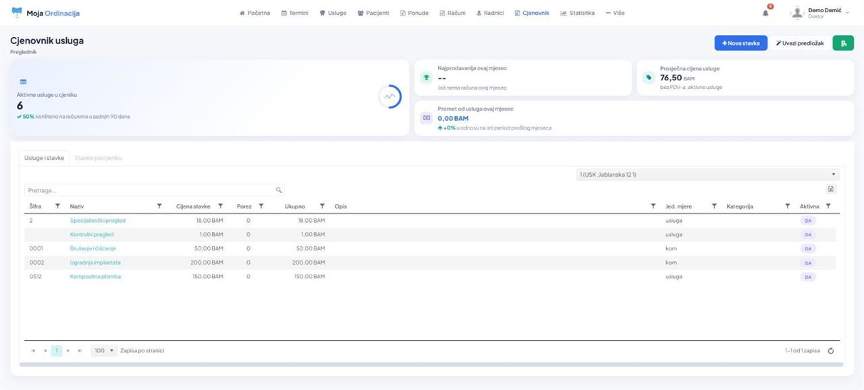Click the Kontrolni pregled link
864x390 pixels.
(x=92, y=235)
